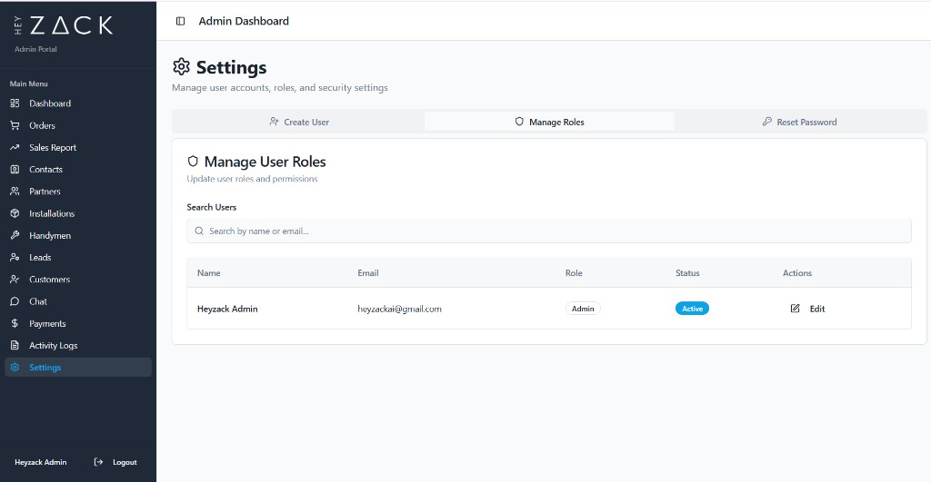Click the large Settings gear heading icon

[x=181, y=66]
